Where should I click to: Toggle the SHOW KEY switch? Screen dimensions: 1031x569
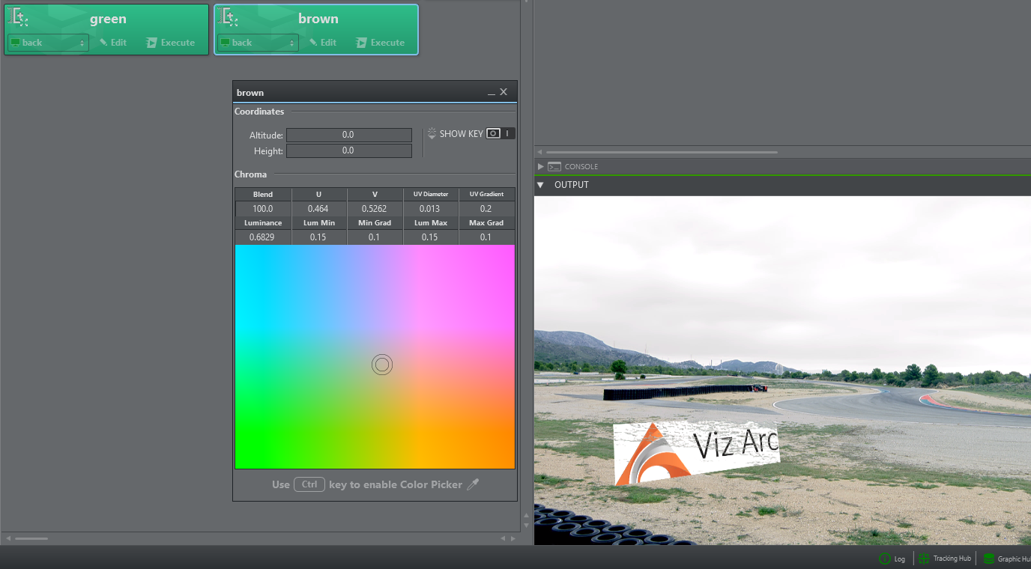coord(501,133)
